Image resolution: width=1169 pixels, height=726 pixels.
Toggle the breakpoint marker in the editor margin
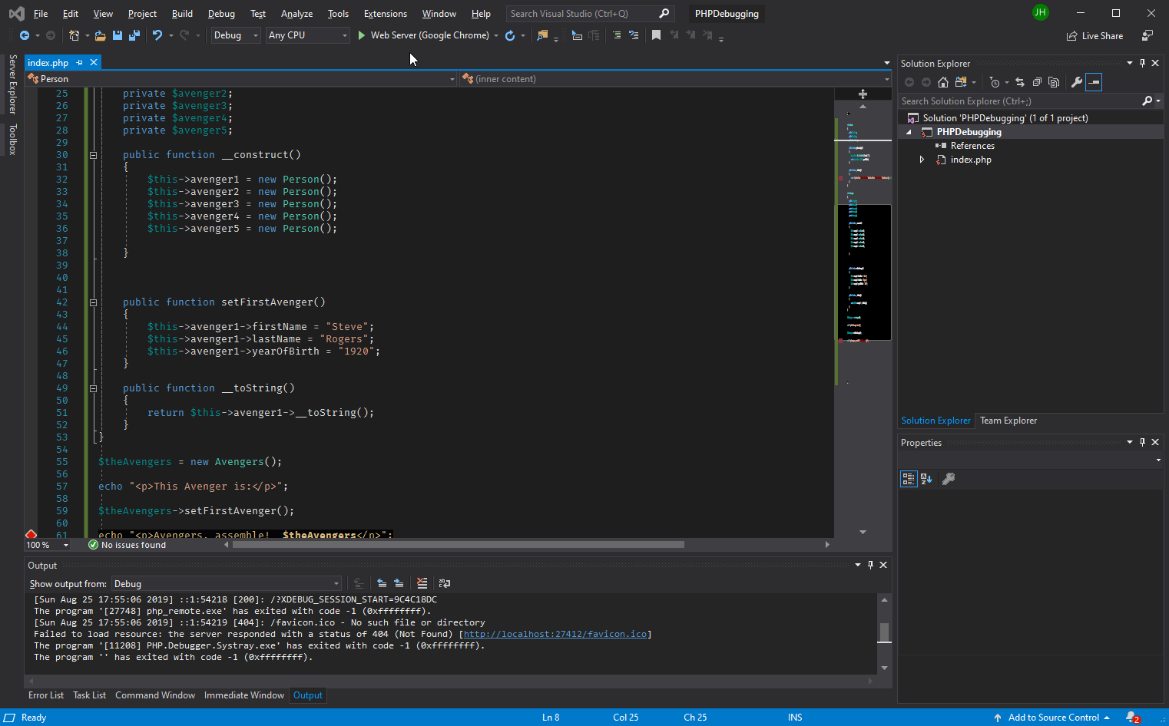tap(31, 534)
